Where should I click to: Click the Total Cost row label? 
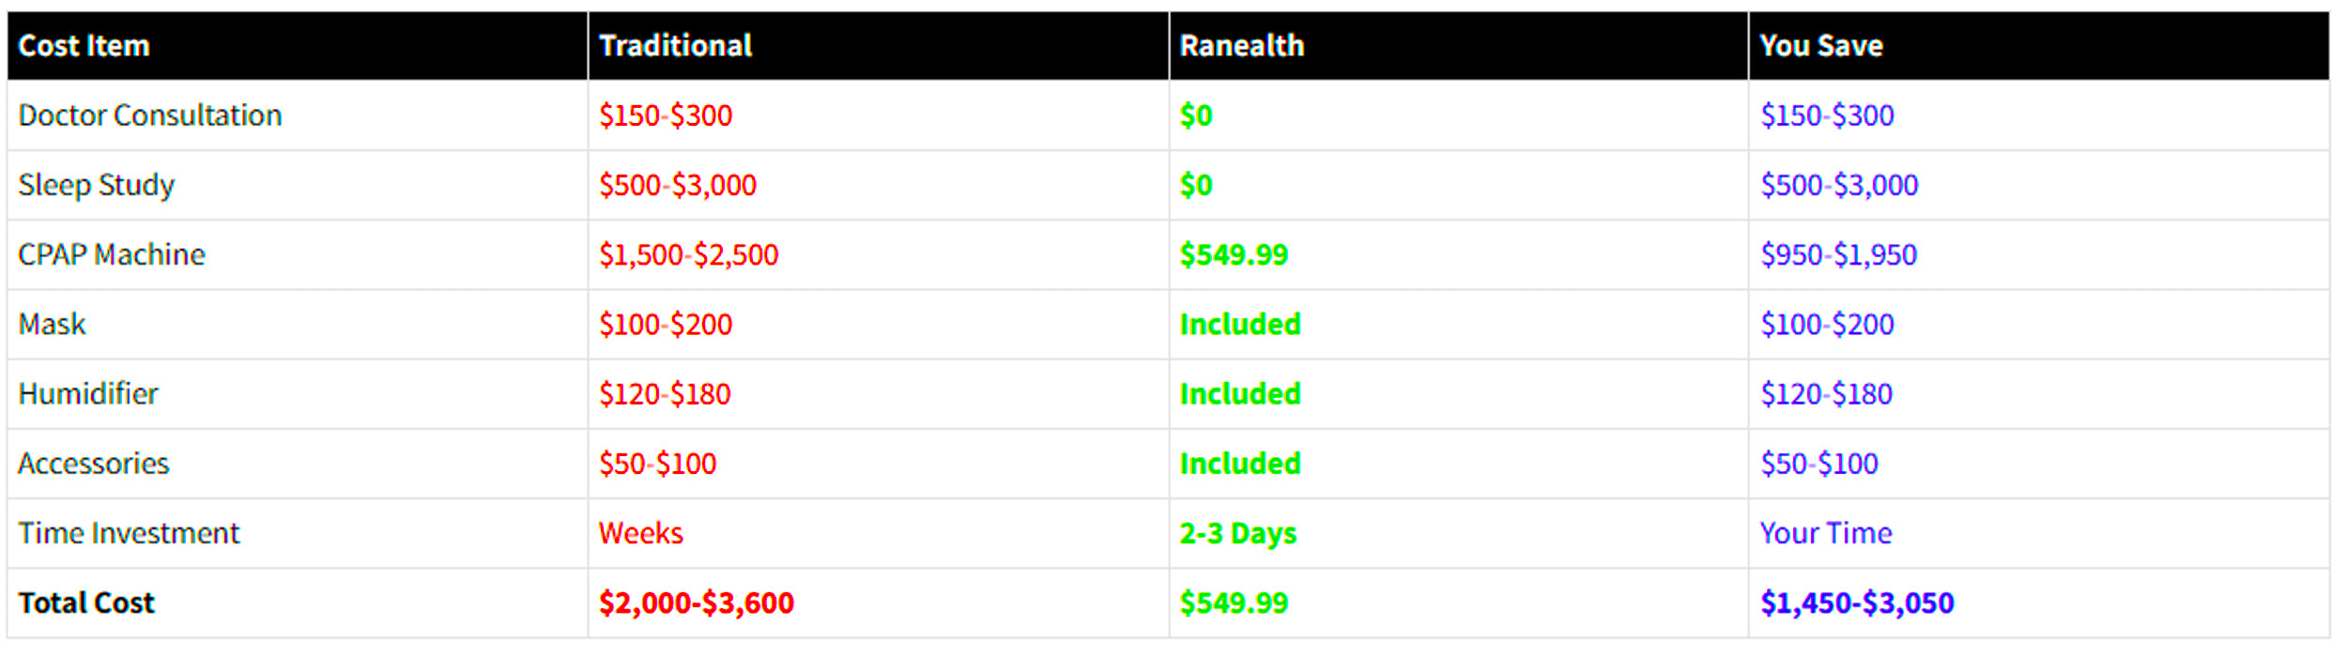pos(86,603)
